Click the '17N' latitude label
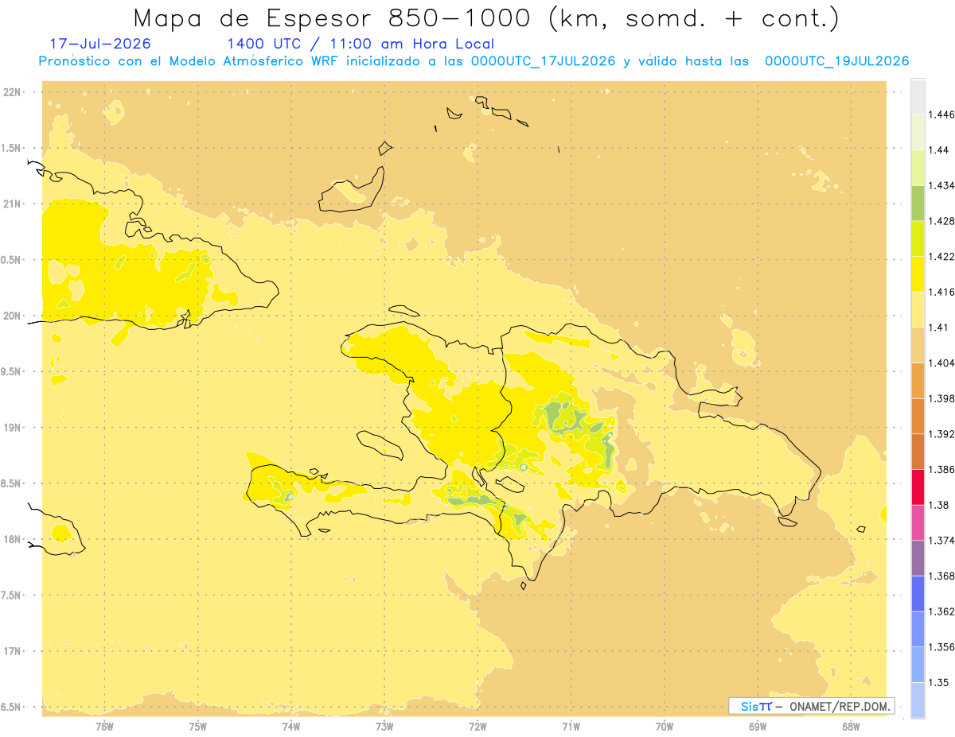 tap(13, 651)
